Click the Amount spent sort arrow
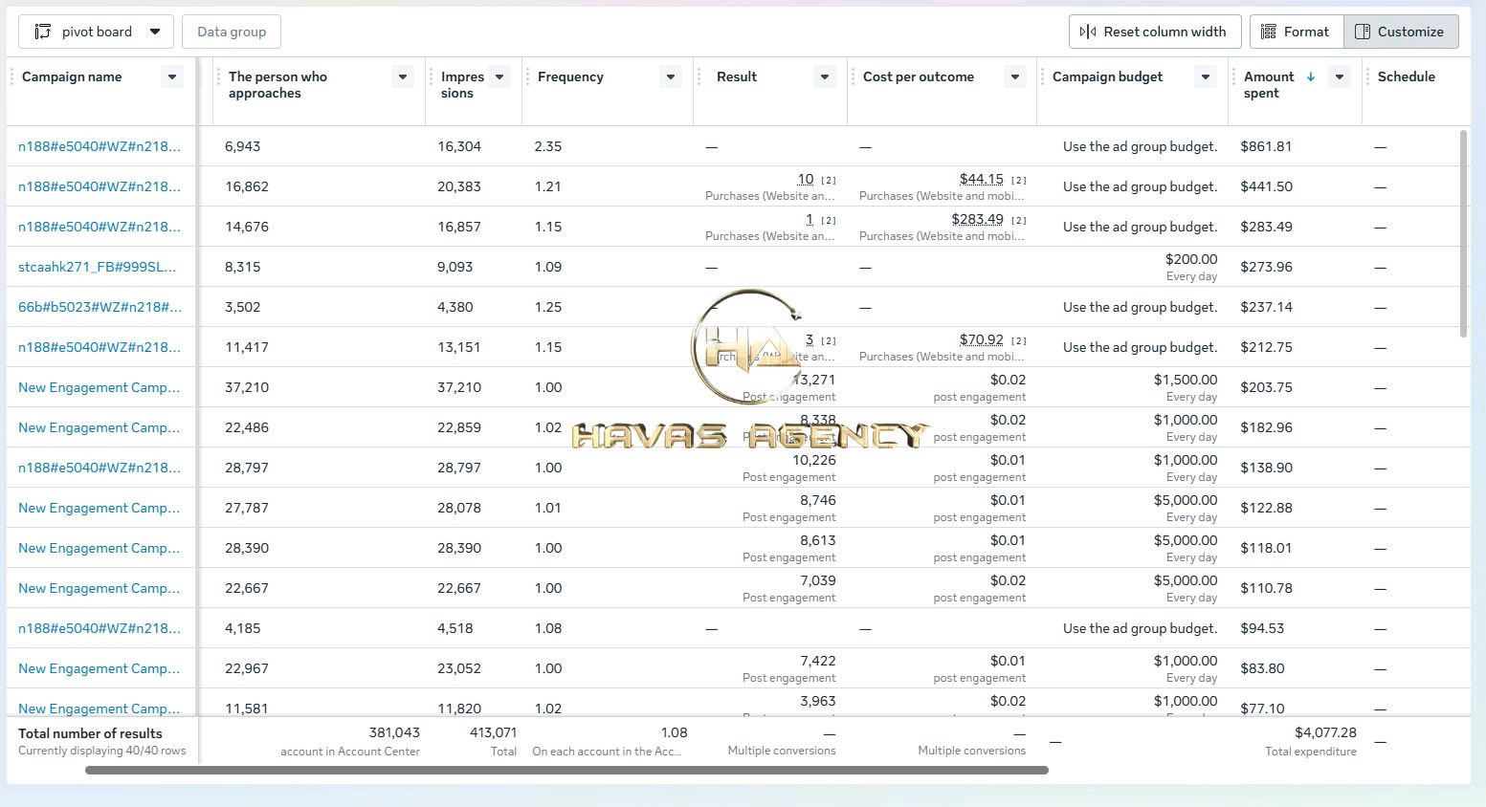The height and width of the screenshot is (807, 1486). [x=1311, y=76]
